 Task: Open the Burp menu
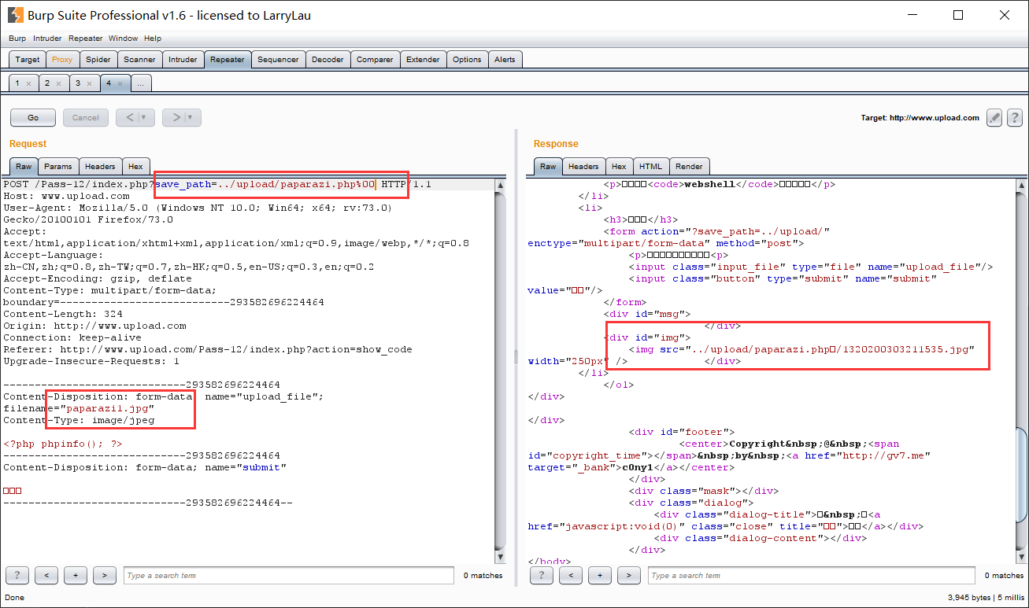[x=17, y=38]
